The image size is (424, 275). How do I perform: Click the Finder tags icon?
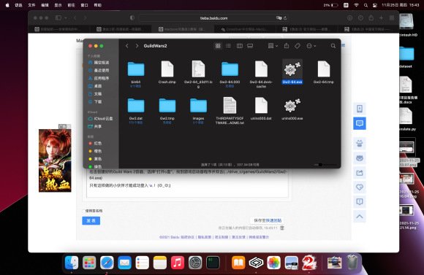[x=298, y=46]
